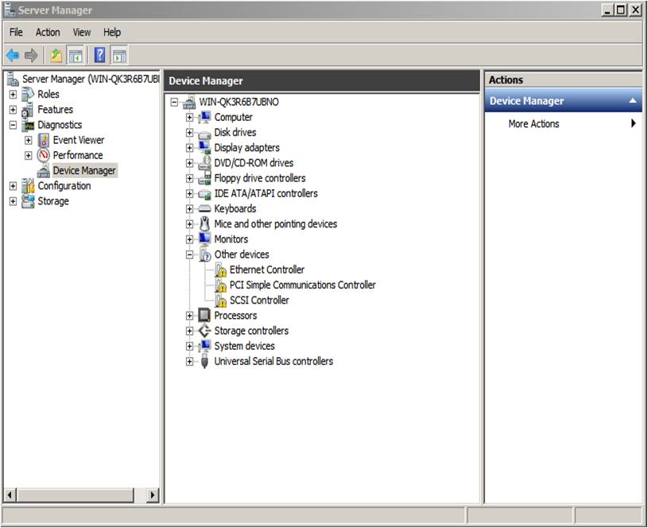This screenshot has width=648, height=528.
Task: Select PCI Simple Communications Controller
Action: tap(302, 285)
